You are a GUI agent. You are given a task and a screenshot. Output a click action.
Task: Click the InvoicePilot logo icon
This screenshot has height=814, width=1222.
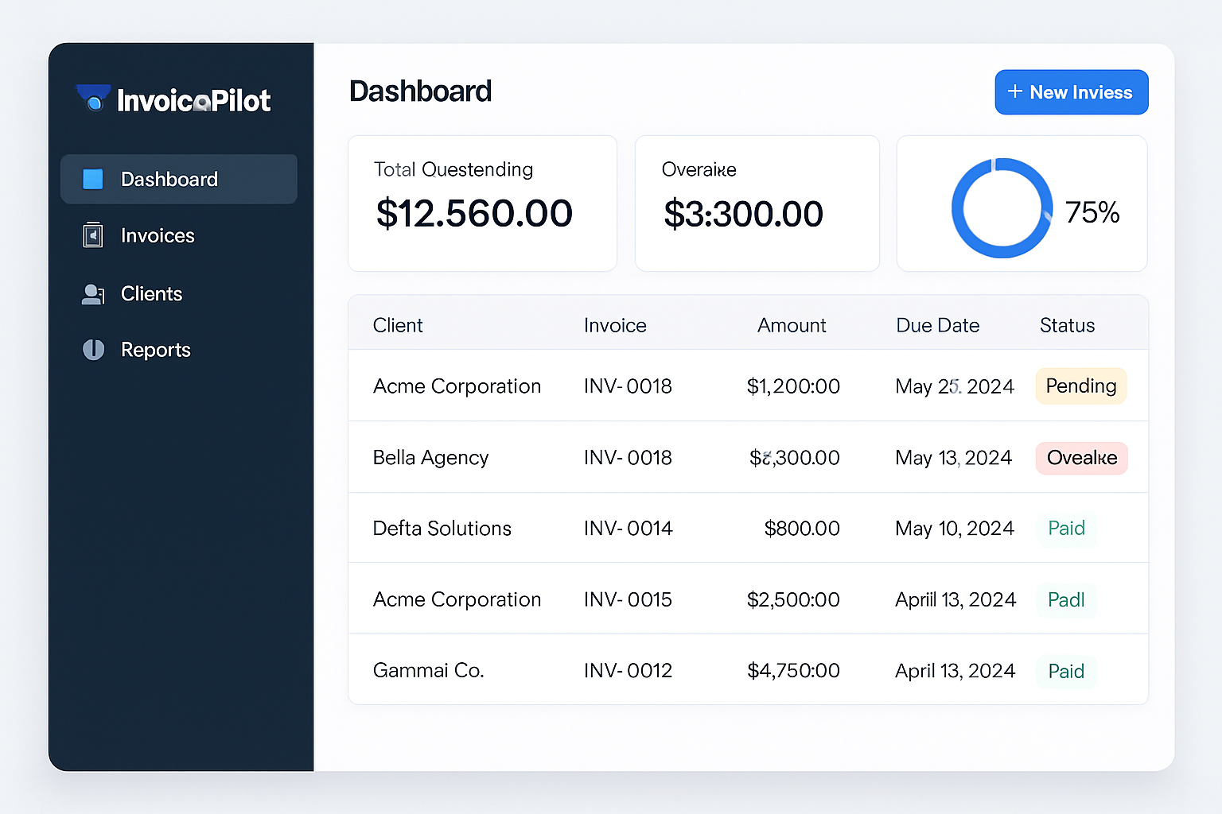tap(91, 98)
